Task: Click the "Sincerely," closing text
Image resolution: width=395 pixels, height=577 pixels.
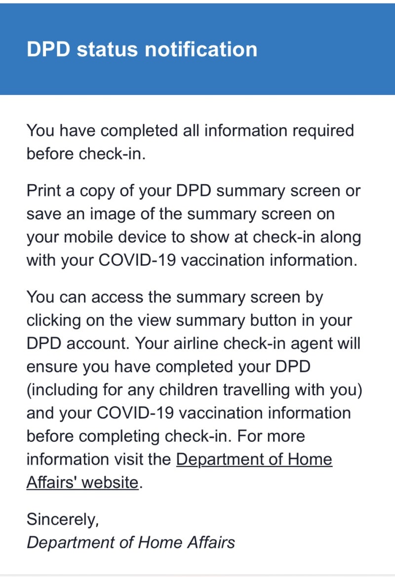Action: [63, 519]
